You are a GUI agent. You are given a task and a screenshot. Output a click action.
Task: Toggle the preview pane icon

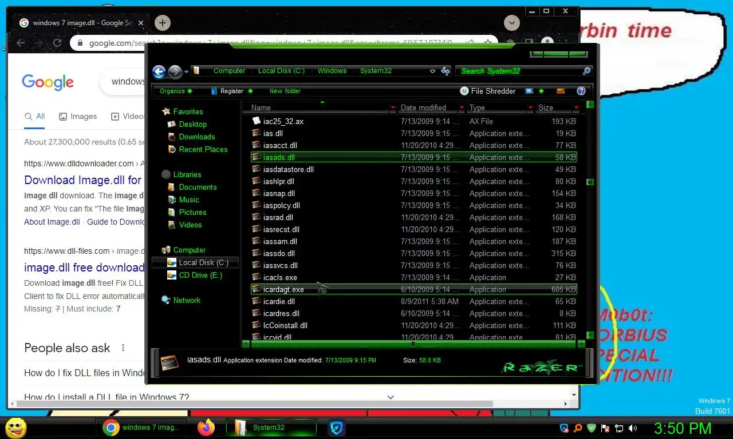(561, 91)
